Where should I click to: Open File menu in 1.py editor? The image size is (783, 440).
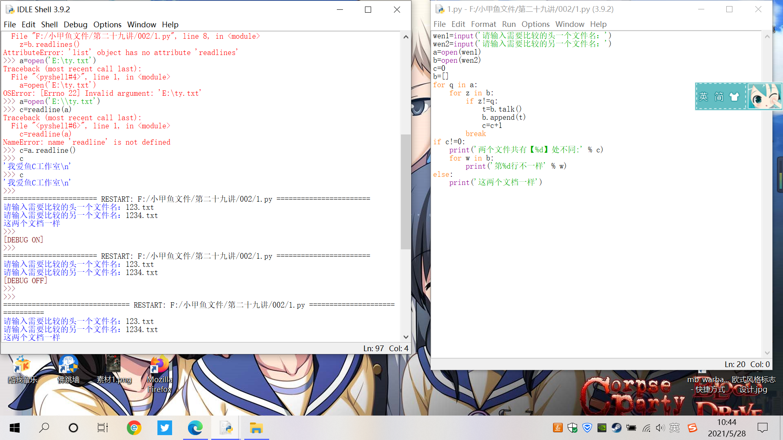pos(440,24)
